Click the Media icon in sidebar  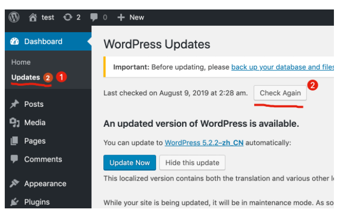[x=15, y=123]
